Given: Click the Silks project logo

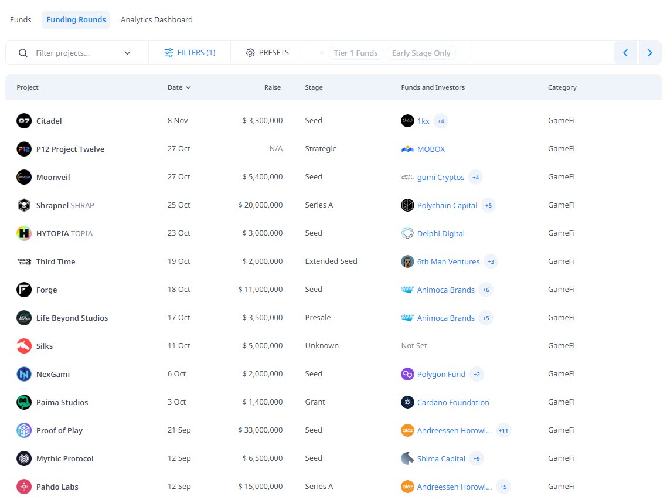Looking at the screenshot, I should tap(24, 346).
